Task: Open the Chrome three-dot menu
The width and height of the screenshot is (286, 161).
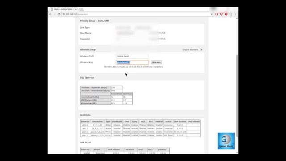Action: pos(236,14)
